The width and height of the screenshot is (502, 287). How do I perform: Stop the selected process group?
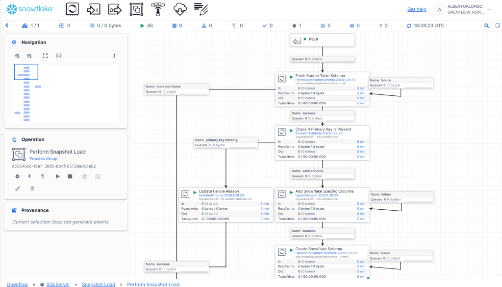tap(70, 176)
